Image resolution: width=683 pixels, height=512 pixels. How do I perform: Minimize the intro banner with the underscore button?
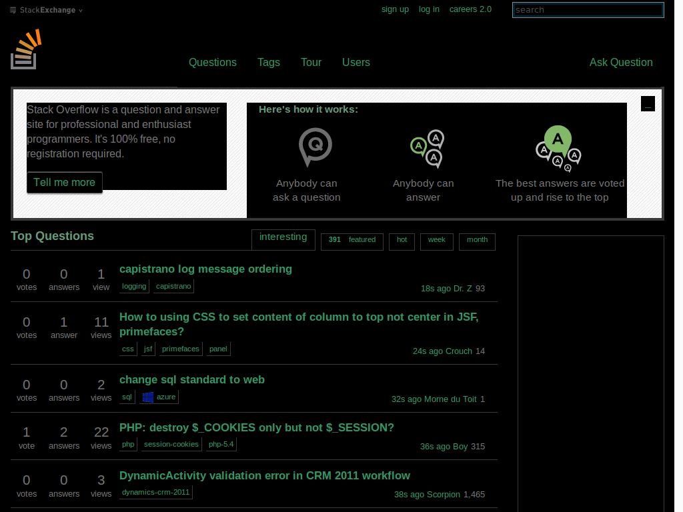point(648,103)
